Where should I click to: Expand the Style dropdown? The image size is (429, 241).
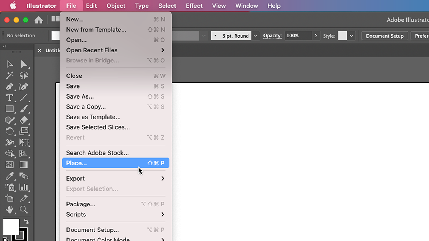click(351, 36)
